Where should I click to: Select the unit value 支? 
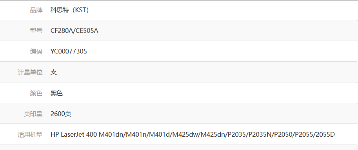pos(54,72)
